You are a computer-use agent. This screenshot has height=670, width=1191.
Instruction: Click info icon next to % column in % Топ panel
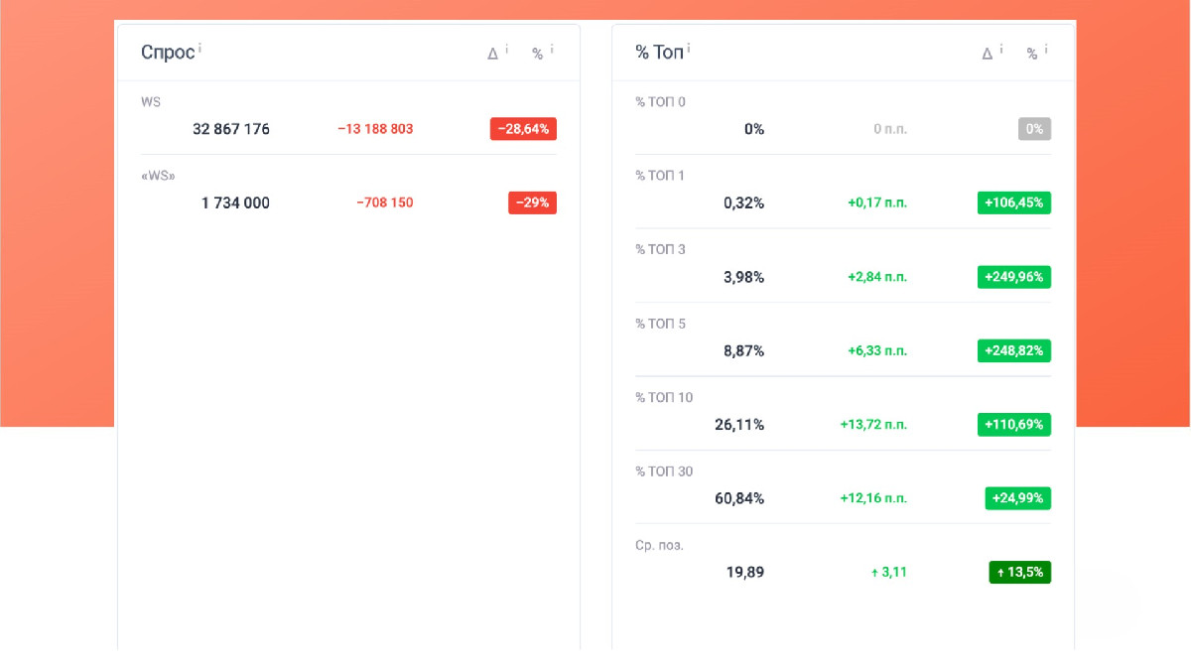[x=1046, y=49]
